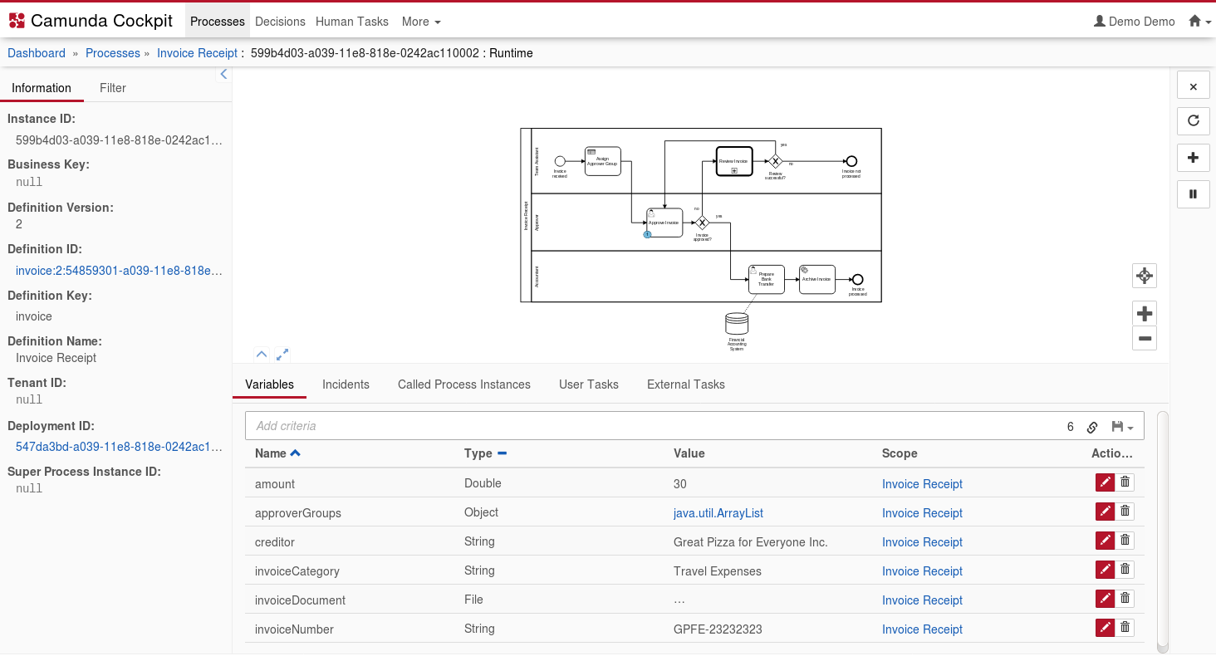Delete the invoiceCategory variable
1216x661 pixels.
coord(1125,570)
